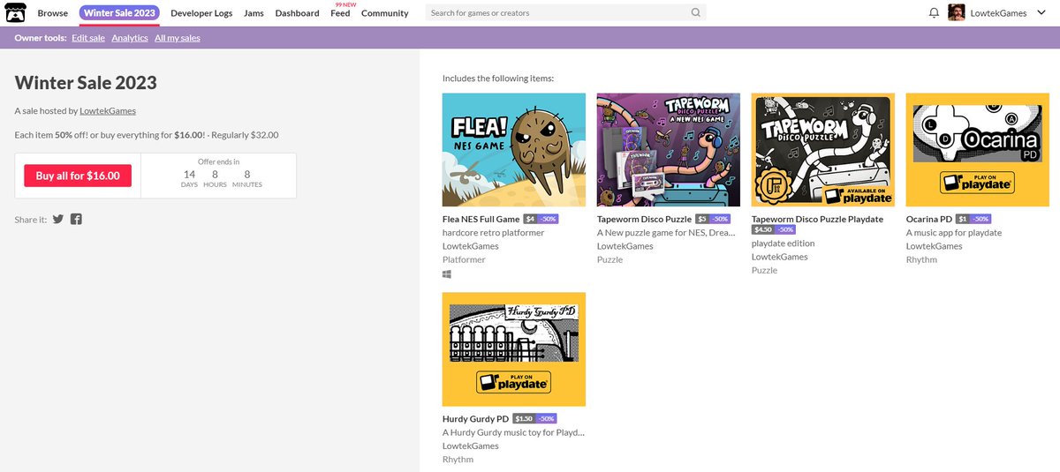1060x472 pixels.
Task: Click the $1.50 -50% tag on Hurdy Gurdy
Action: 534,418
